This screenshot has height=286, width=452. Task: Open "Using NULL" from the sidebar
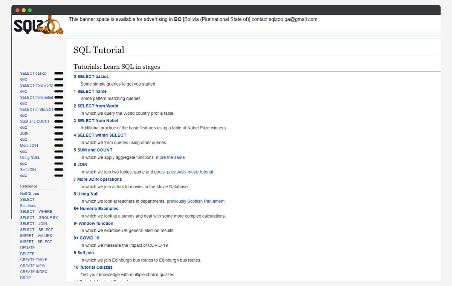click(30, 157)
